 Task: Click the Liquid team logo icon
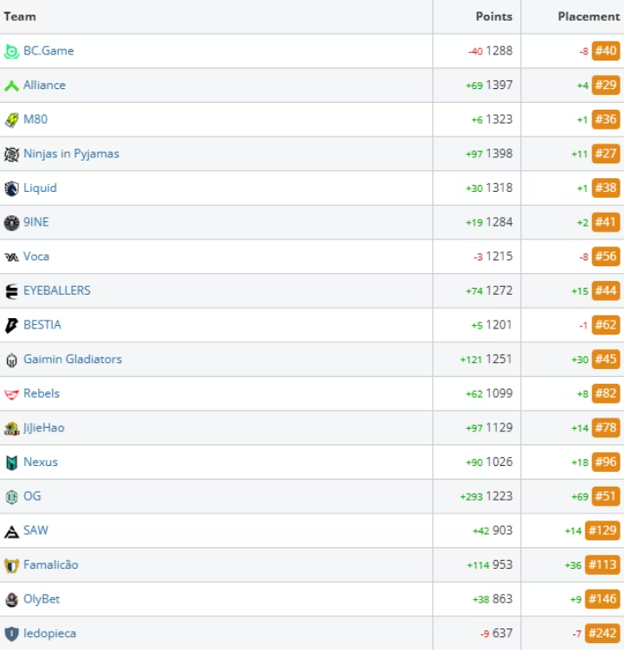click(x=11, y=188)
